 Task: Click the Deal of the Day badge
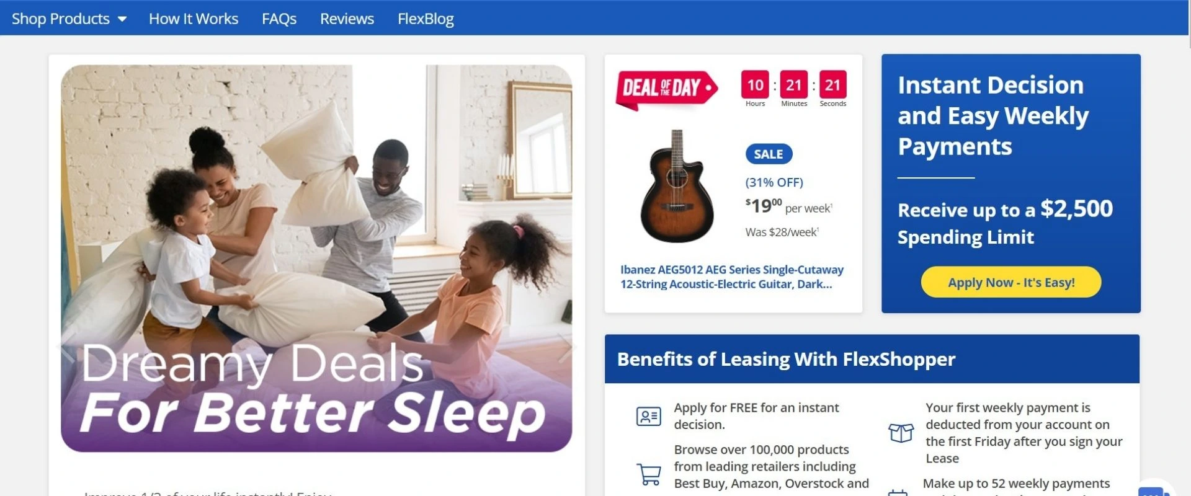point(666,89)
